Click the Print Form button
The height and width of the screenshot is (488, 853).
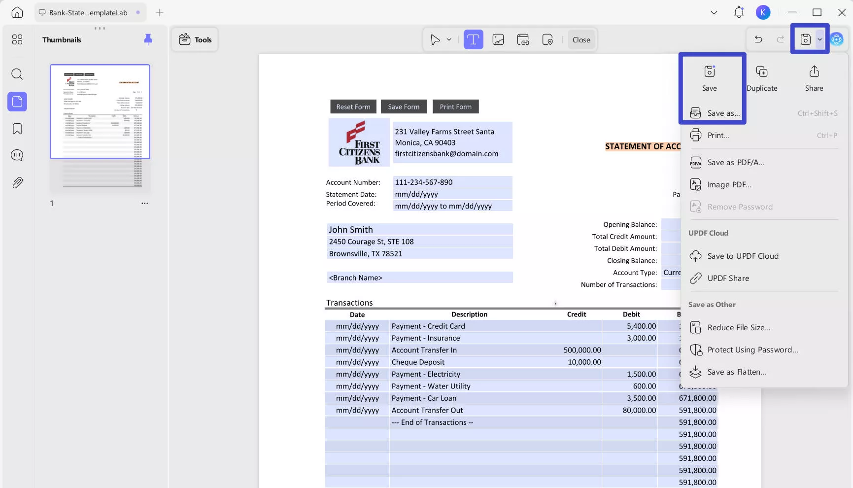(455, 106)
